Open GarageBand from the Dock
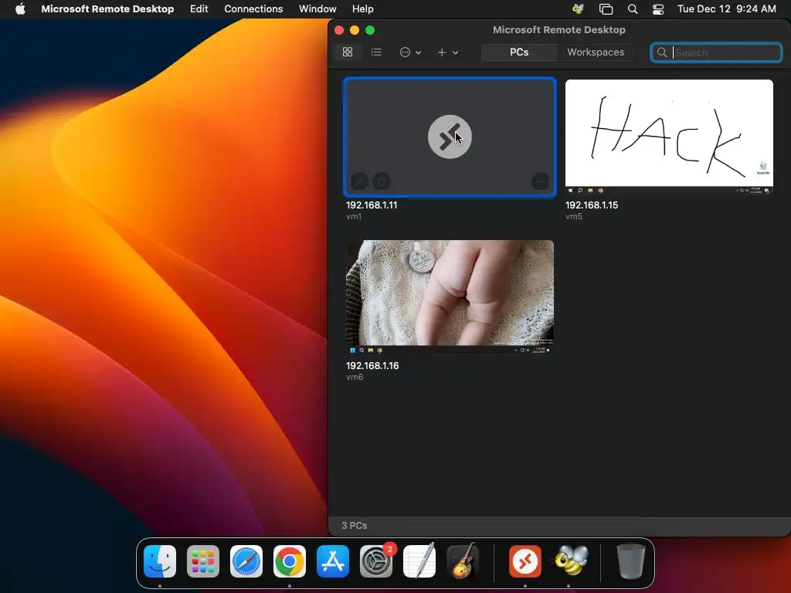This screenshot has width=791, height=593. (463, 561)
